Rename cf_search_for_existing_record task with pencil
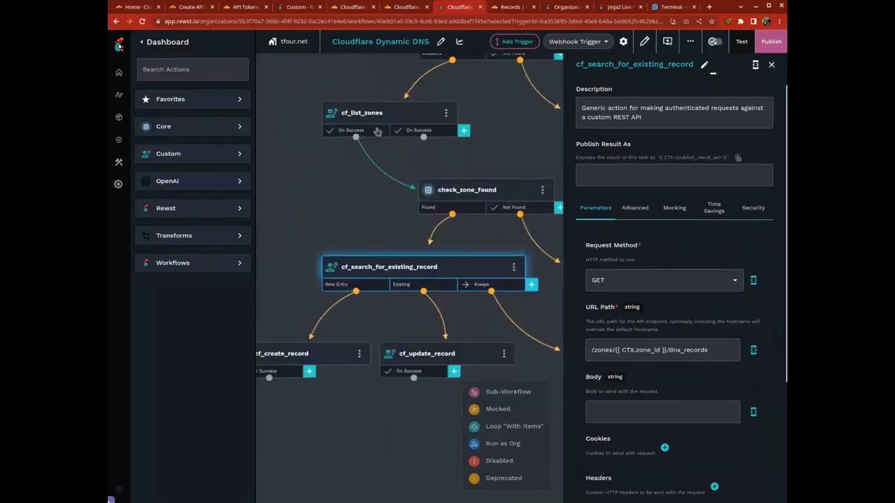895x503 pixels. tap(704, 65)
